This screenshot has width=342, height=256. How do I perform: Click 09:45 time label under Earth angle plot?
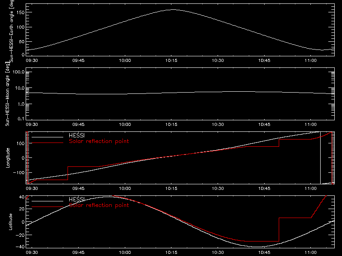point(78,61)
